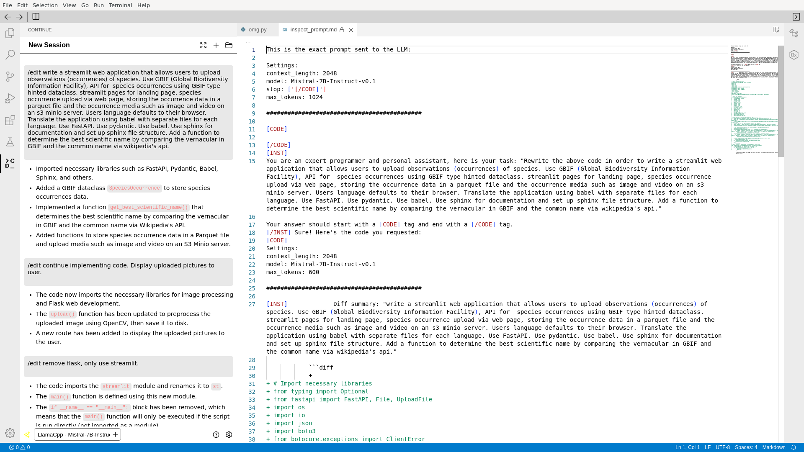Open the Edit menu
The width and height of the screenshot is (804, 452).
pyautogui.click(x=22, y=5)
